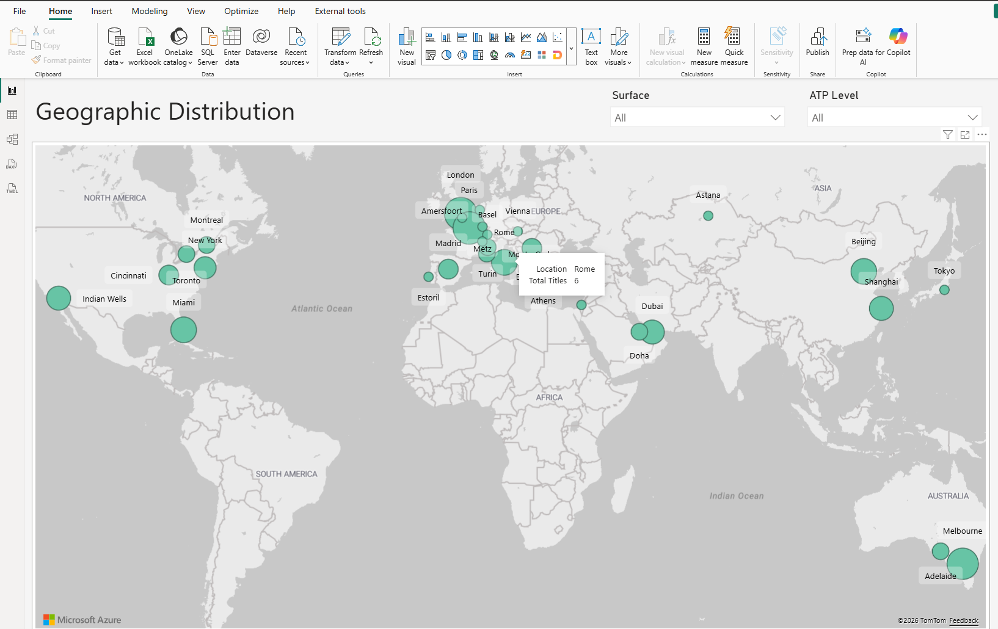Screen dimensions: 998x629
Task: Open TMDL view in sidebar
Action: click(x=12, y=188)
